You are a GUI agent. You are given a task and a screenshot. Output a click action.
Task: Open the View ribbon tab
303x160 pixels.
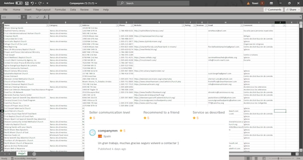pyautogui.click(x=96, y=9)
